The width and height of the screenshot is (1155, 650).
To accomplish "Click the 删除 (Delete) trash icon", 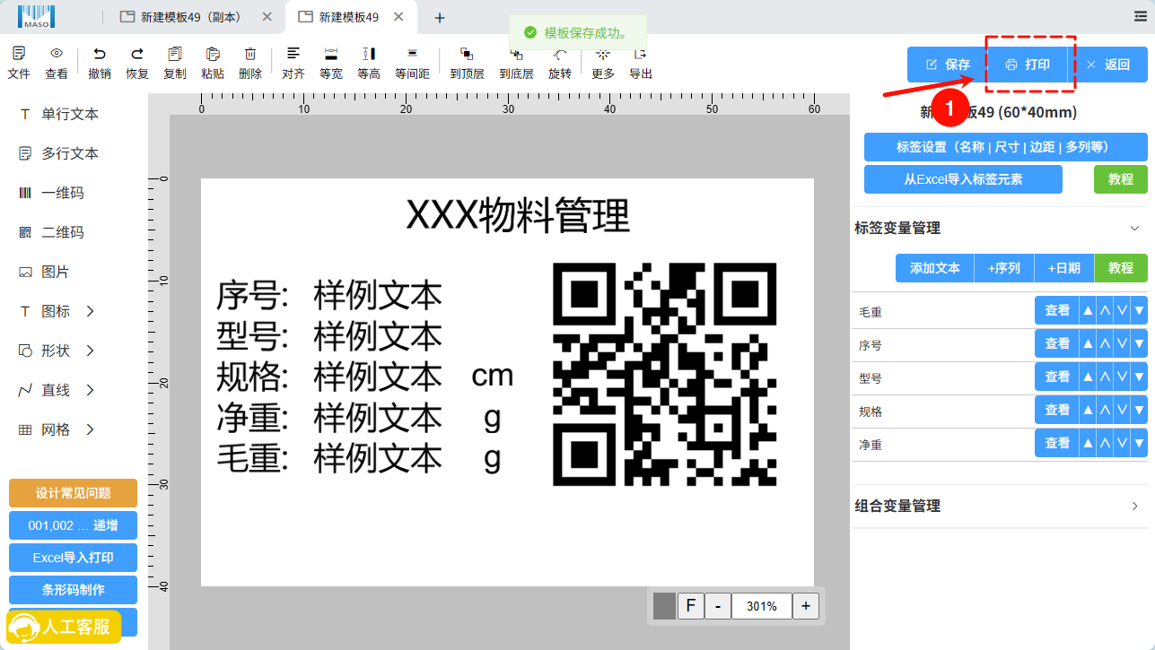I will point(250,63).
